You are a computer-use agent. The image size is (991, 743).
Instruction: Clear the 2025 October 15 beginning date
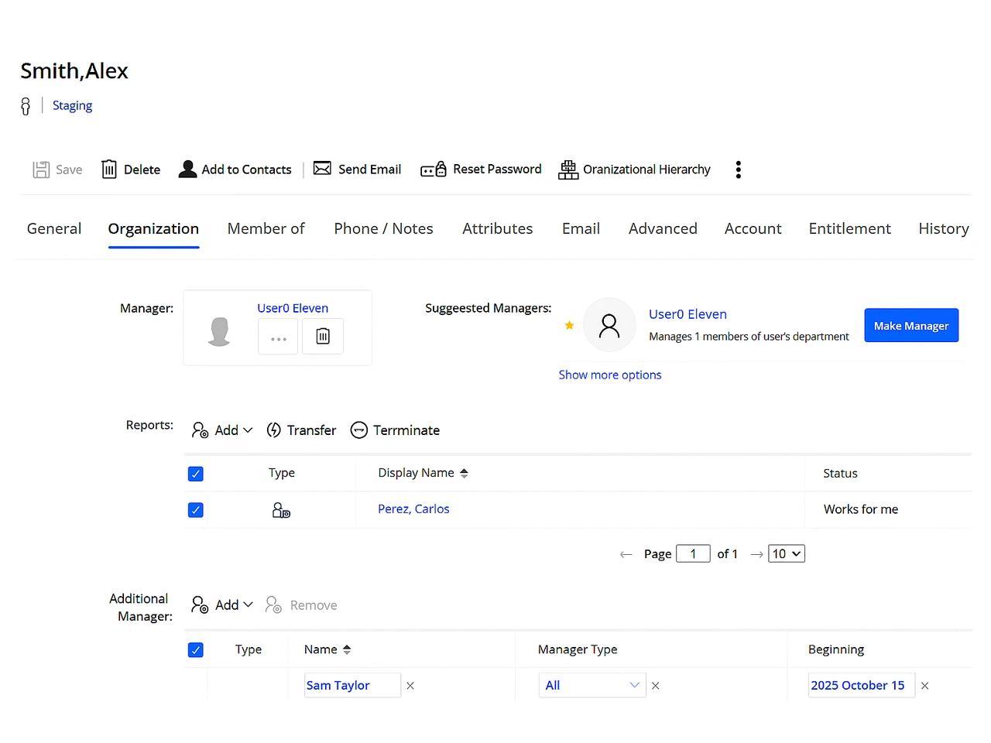[924, 686]
